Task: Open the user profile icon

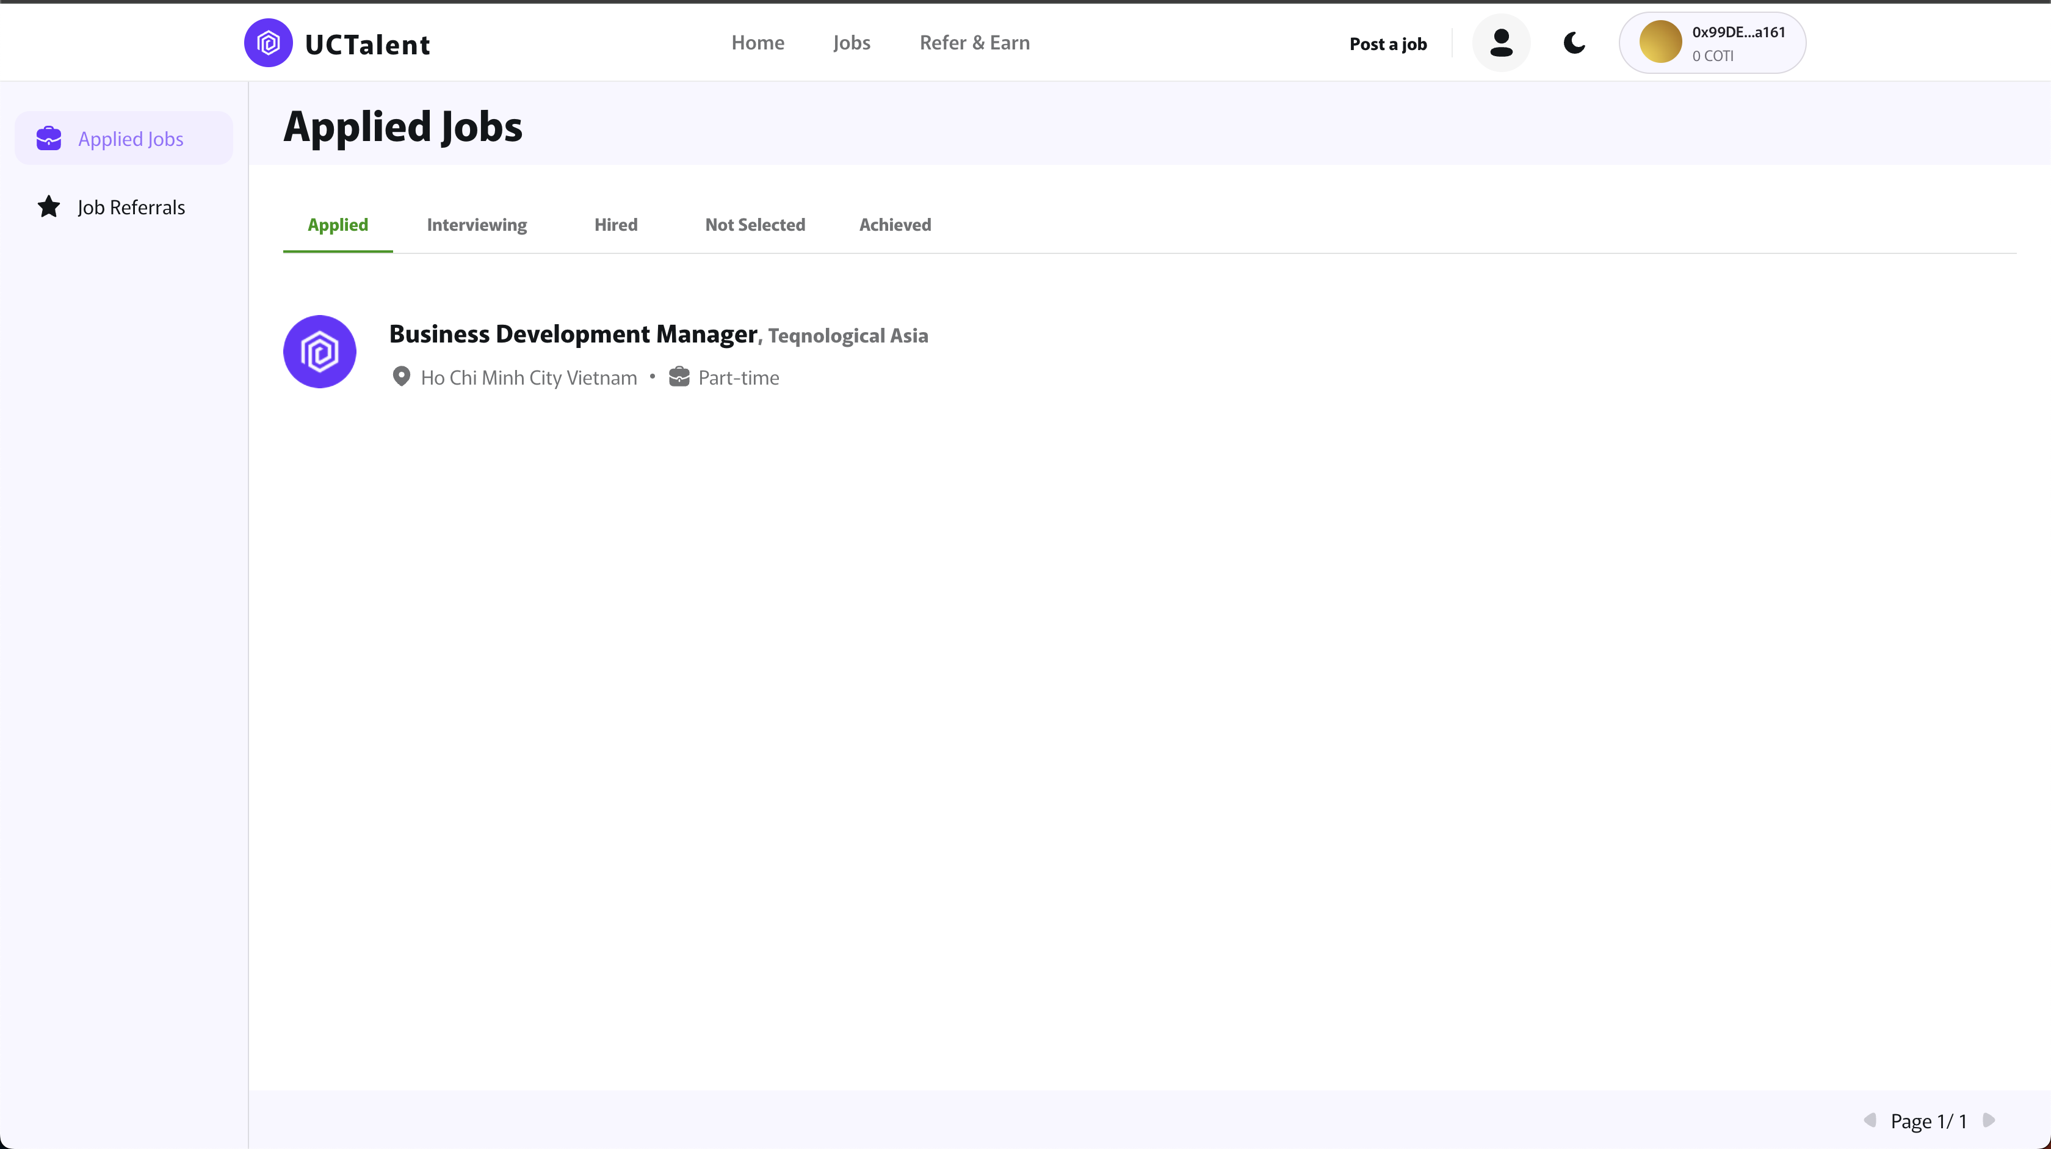Action: coord(1501,43)
